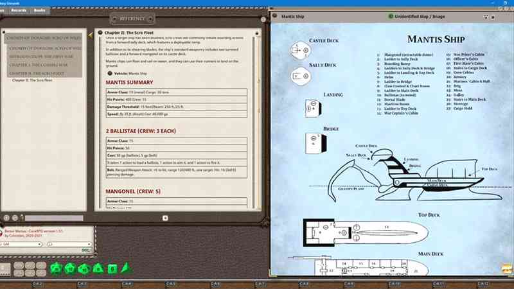The width and height of the screenshot is (514, 289).
Task: Open the Vehicle: Mantis Ship link icon
Action: (x=109, y=73)
